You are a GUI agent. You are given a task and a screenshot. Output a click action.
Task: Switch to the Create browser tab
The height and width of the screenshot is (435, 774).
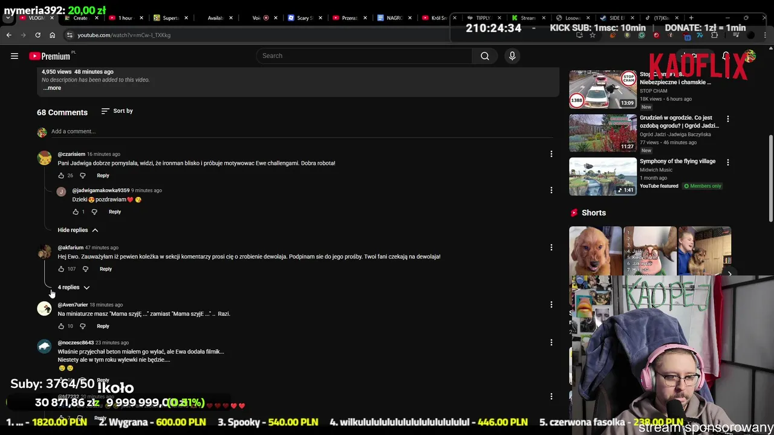click(x=80, y=18)
